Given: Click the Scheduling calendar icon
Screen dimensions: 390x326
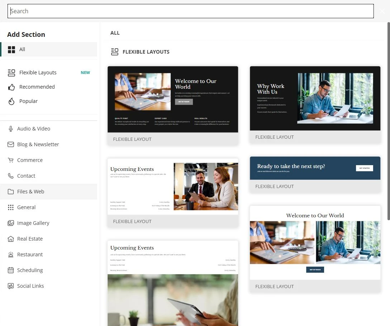Looking at the screenshot, I should pos(11,270).
